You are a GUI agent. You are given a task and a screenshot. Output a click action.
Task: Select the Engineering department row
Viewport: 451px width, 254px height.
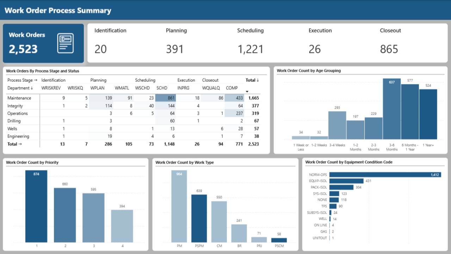133,136
